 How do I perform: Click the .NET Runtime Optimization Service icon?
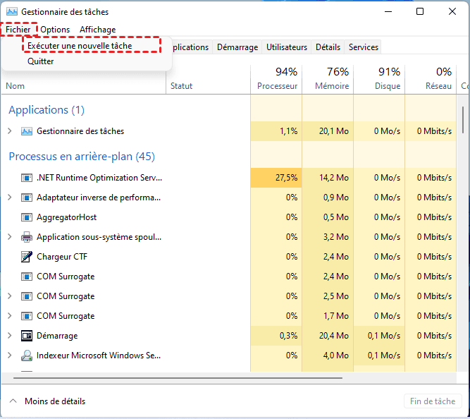[x=27, y=178]
